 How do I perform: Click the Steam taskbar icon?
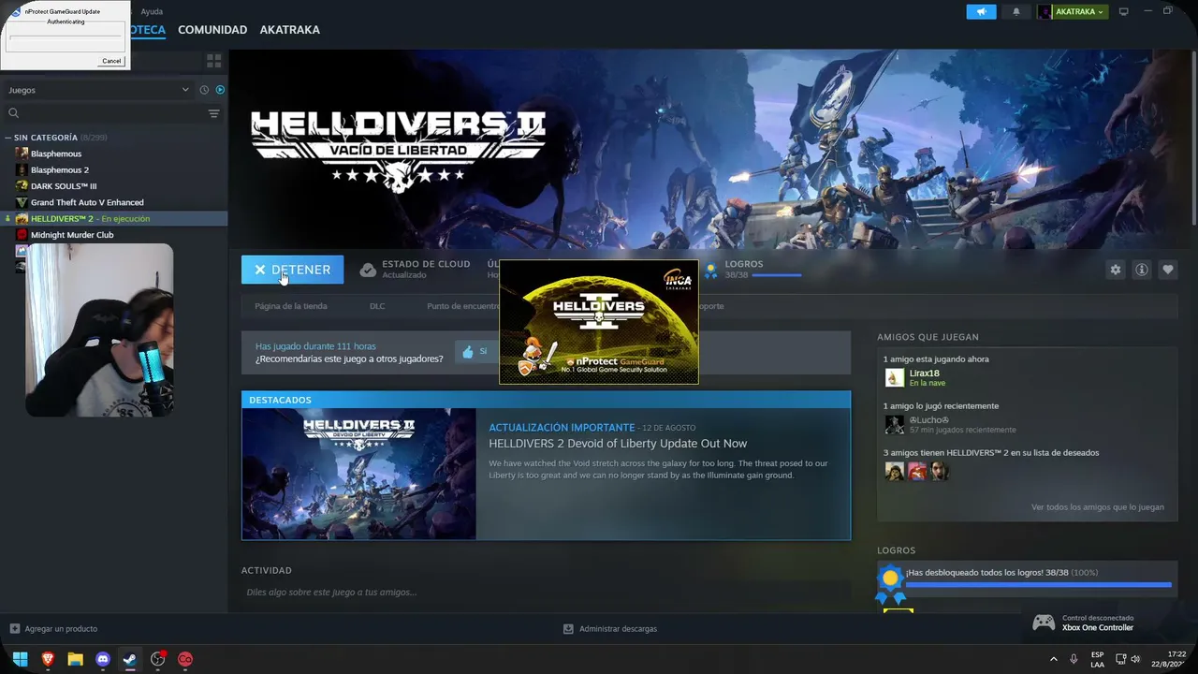tap(130, 659)
